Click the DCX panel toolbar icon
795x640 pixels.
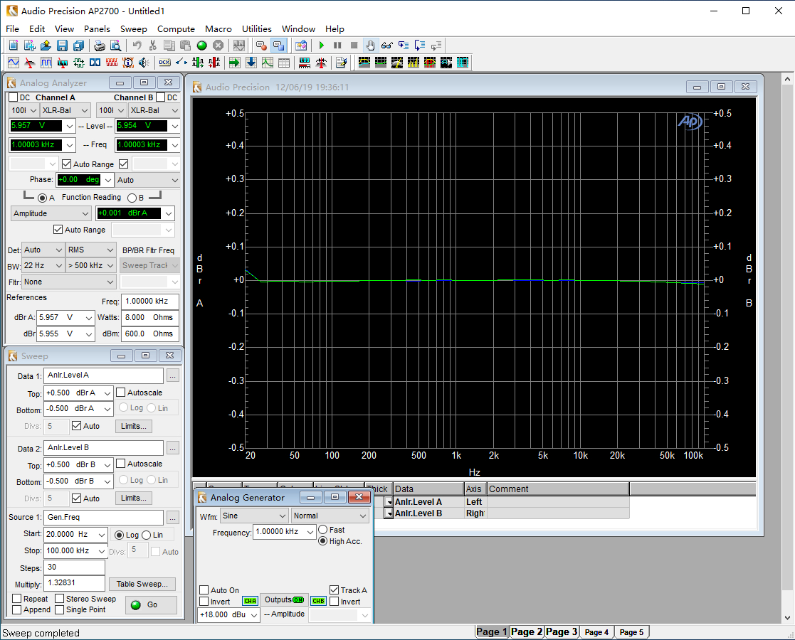click(x=164, y=63)
